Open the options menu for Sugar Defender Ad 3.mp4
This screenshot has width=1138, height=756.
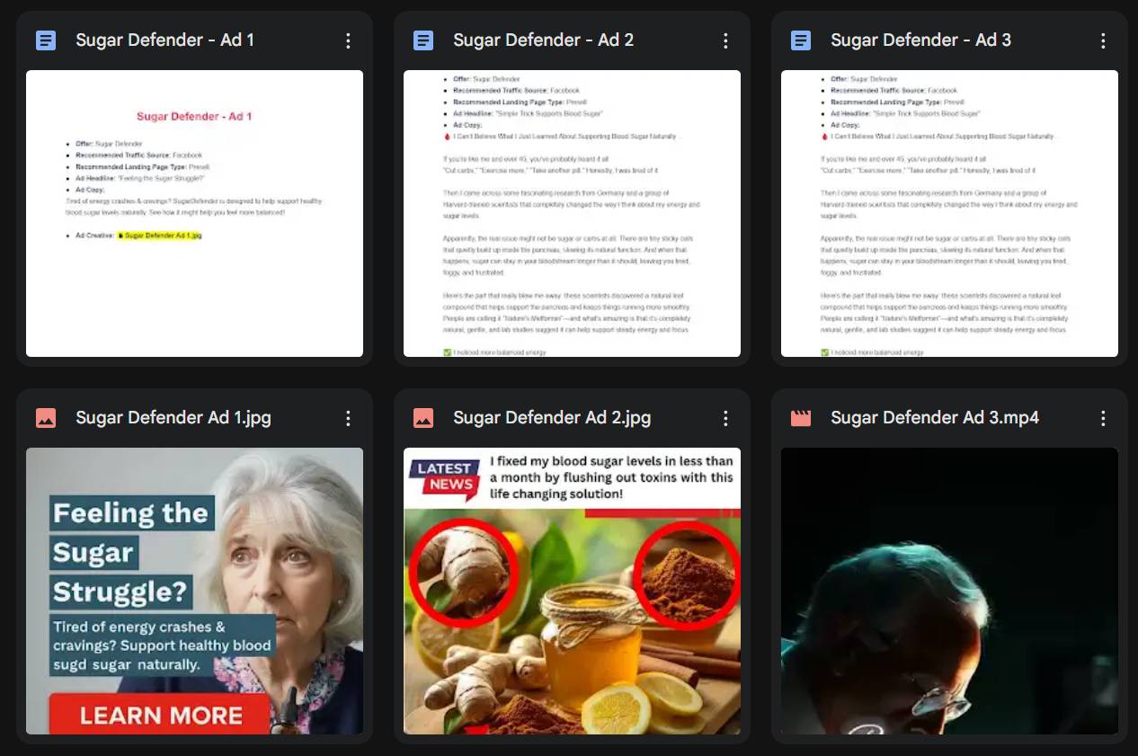coord(1103,418)
